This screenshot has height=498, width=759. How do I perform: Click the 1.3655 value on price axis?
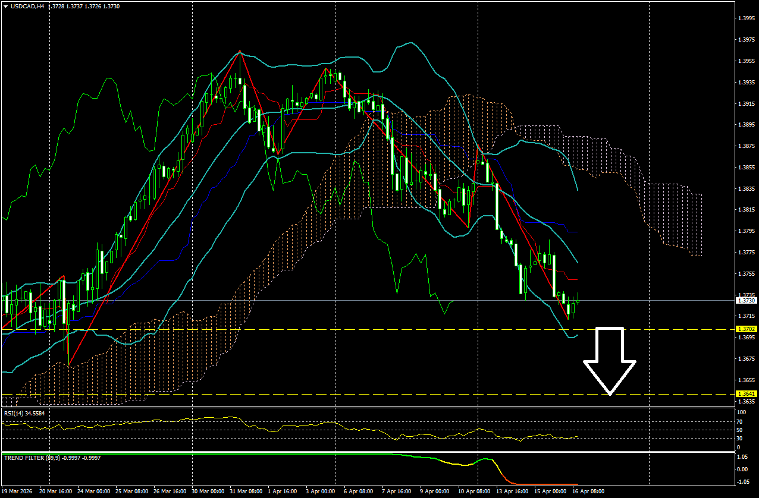tap(747, 380)
